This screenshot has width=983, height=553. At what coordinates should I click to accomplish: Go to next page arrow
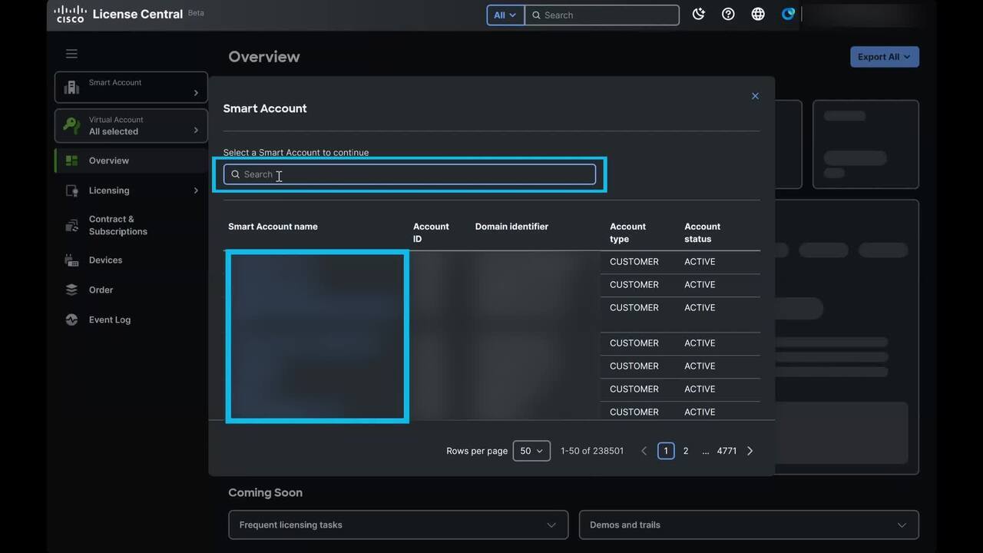coord(750,451)
